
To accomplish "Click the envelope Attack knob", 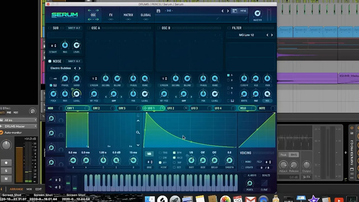I will click(x=73, y=160).
